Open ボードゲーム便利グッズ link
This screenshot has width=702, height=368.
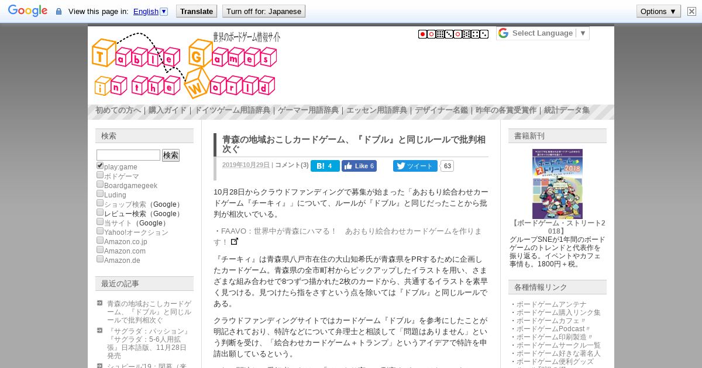pyautogui.click(x=555, y=362)
